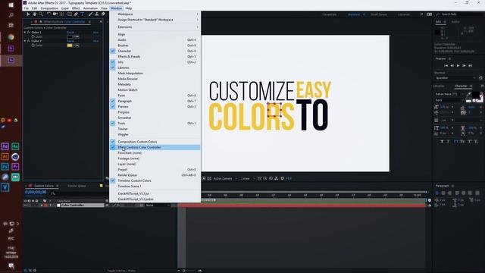Open the Animation menu

point(90,8)
